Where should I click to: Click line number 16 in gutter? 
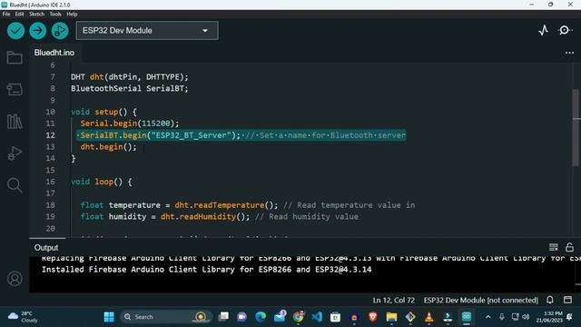pyautogui.click(x=51, y=182)
